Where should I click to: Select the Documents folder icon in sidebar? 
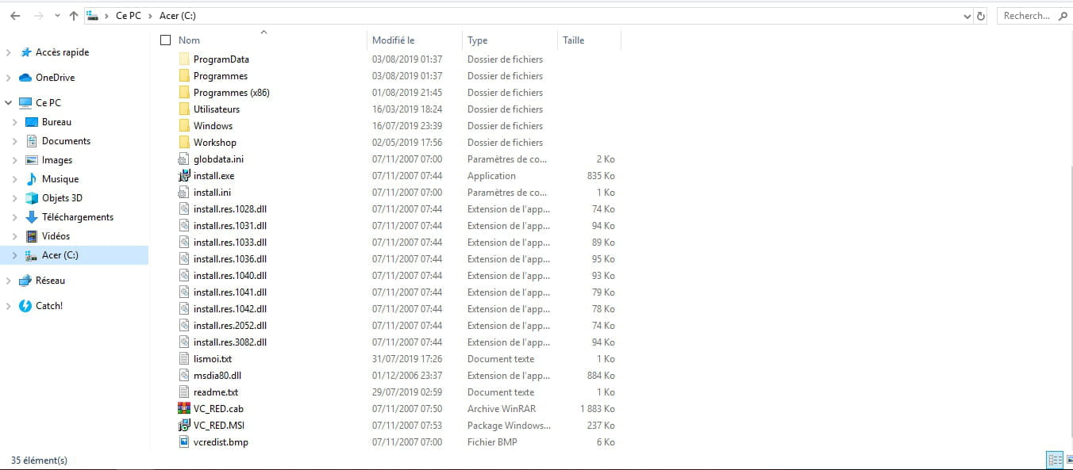coord(32,141)
